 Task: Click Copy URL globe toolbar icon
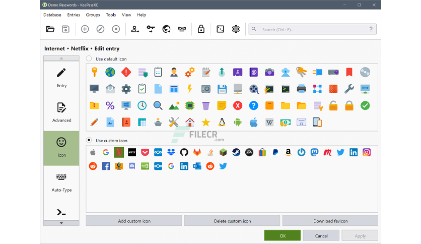[x=166, y=29]
